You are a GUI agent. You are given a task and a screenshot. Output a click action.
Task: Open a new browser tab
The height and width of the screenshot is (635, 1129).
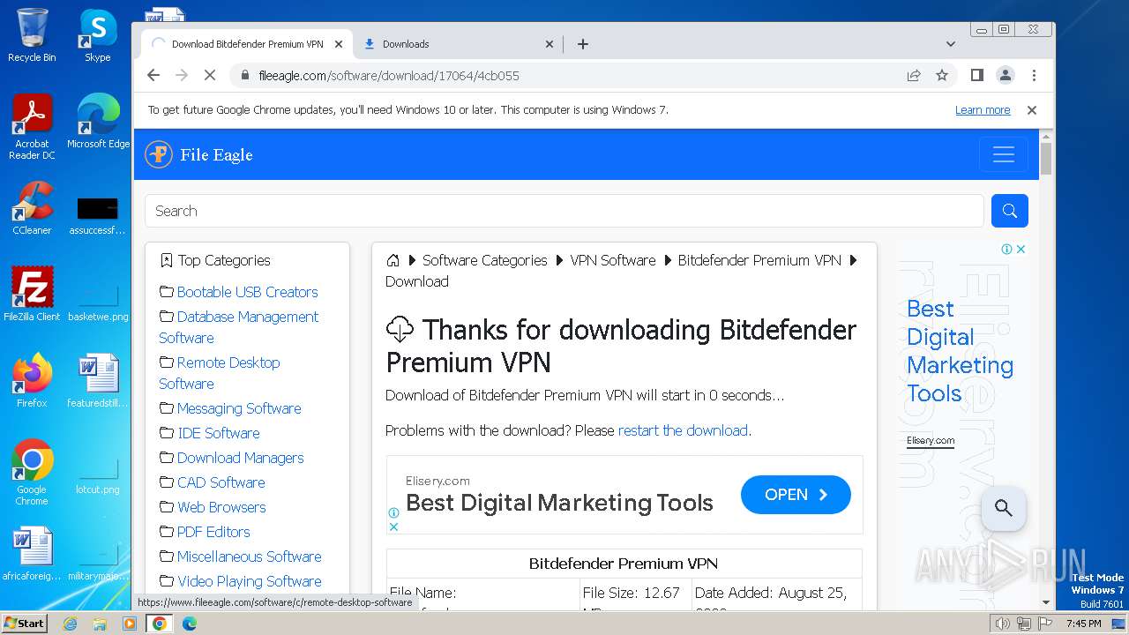click(582, 44)
